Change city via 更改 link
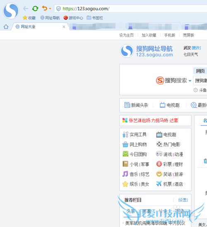The image size is (207, 227). (196, 48)
